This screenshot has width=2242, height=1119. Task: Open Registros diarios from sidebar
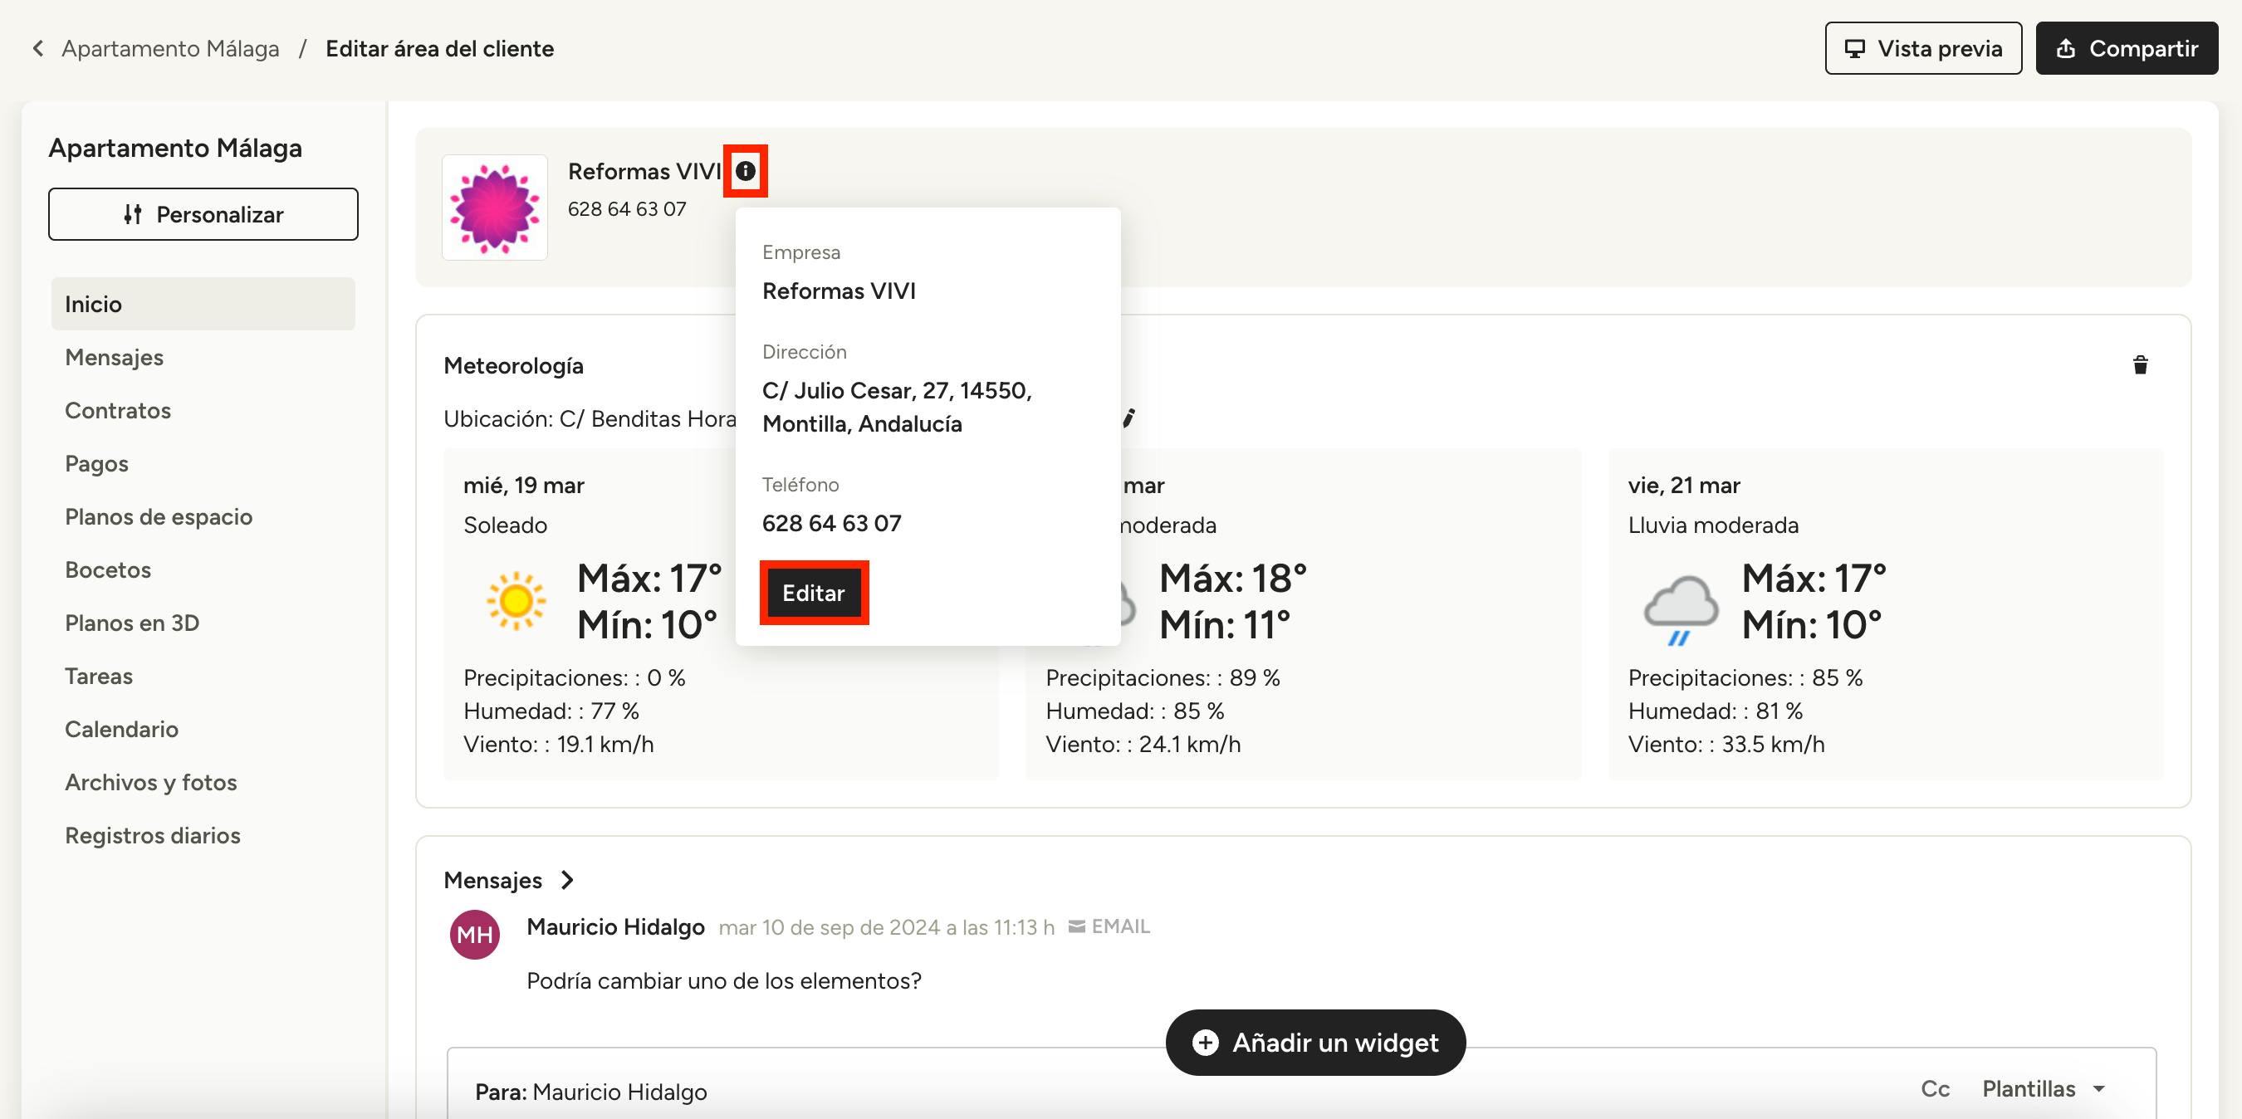click(x=152, y=835)
